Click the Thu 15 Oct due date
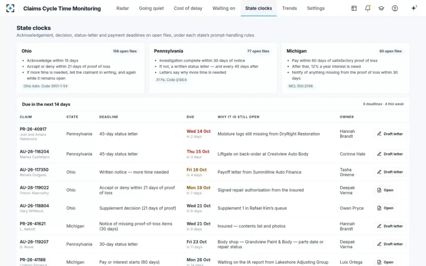Viewport: 426px width, 266px height. pyautogui.click(x=198, y=151)
